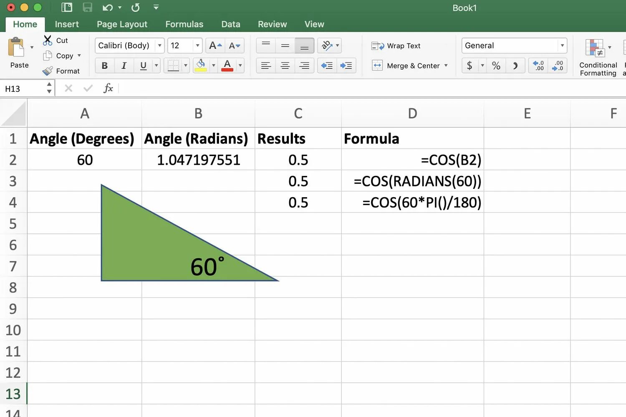Open Paste options dropdown arrow

pyautogui.click(x=32, y=47)
